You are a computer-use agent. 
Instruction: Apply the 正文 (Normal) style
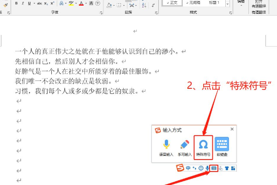[x=172, y=3]
